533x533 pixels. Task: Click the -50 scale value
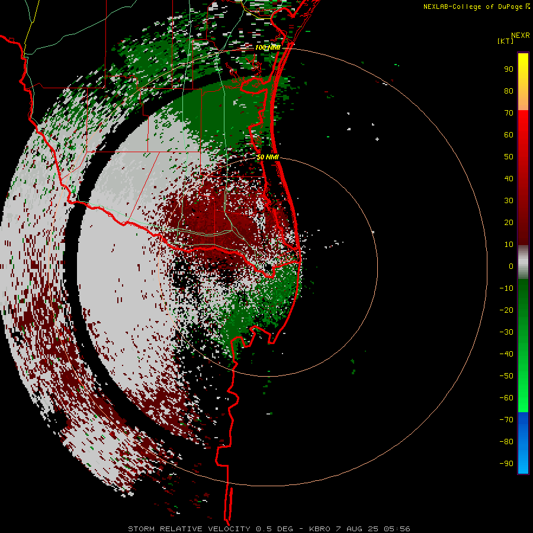(506, 376)
